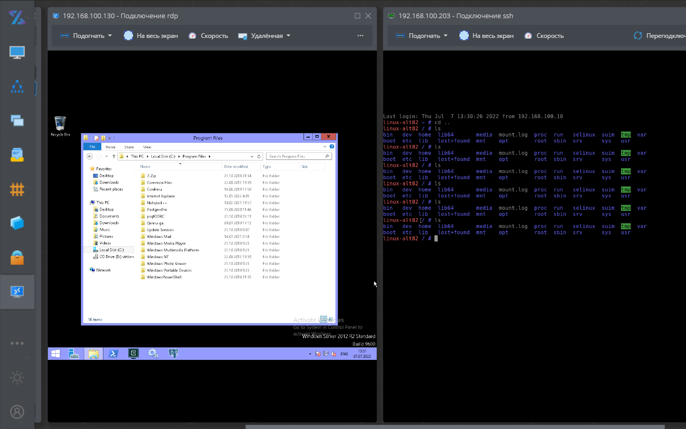Open 'Подогнать' dropdown in the rdp window

(86, 36)
